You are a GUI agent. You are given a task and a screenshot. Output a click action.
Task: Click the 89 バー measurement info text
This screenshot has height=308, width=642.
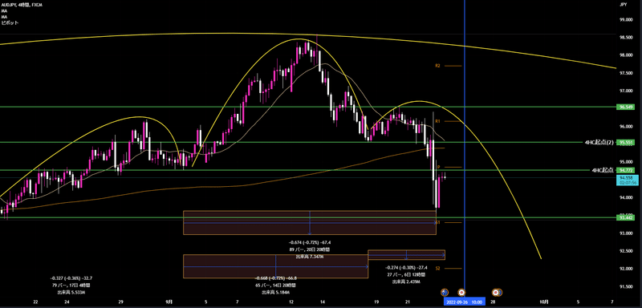pyautogui.click(x=310, y=249)
